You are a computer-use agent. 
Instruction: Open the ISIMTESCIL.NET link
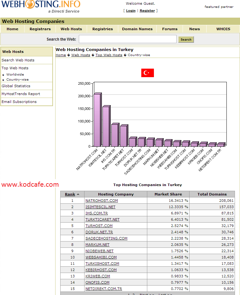[100, 207]
